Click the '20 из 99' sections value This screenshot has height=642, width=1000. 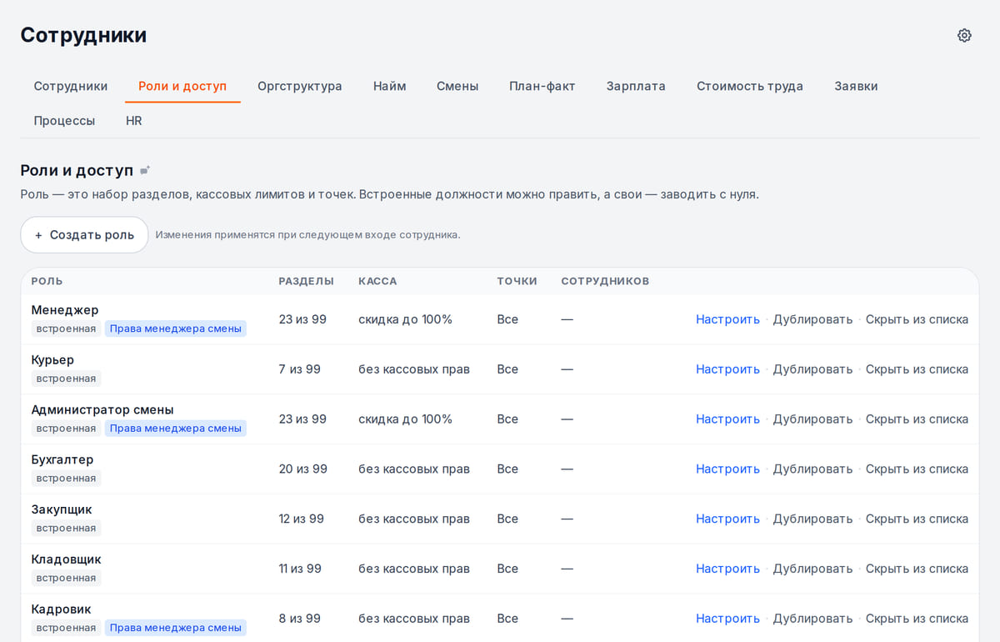[x=302, y=469]
